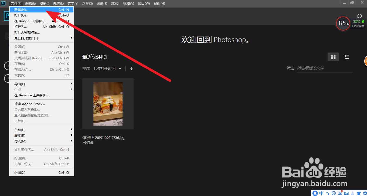Click the shirt skin icon in taskbar

tap(358, 193)
